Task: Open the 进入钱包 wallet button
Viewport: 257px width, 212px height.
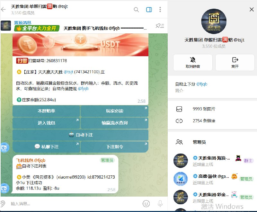Action: (x=46, y=123)
